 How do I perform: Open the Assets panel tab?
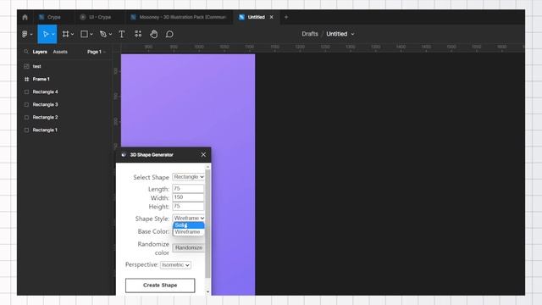pos(60,52)
